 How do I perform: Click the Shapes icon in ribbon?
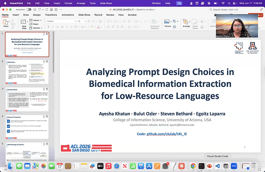click(174, 21)
